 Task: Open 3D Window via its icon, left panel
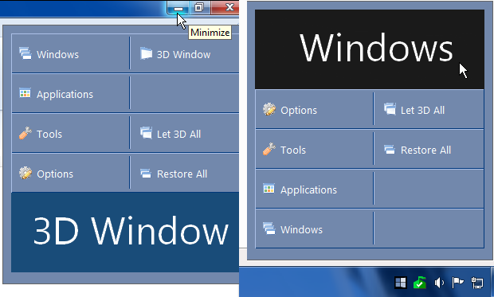(x=146, y=53)
